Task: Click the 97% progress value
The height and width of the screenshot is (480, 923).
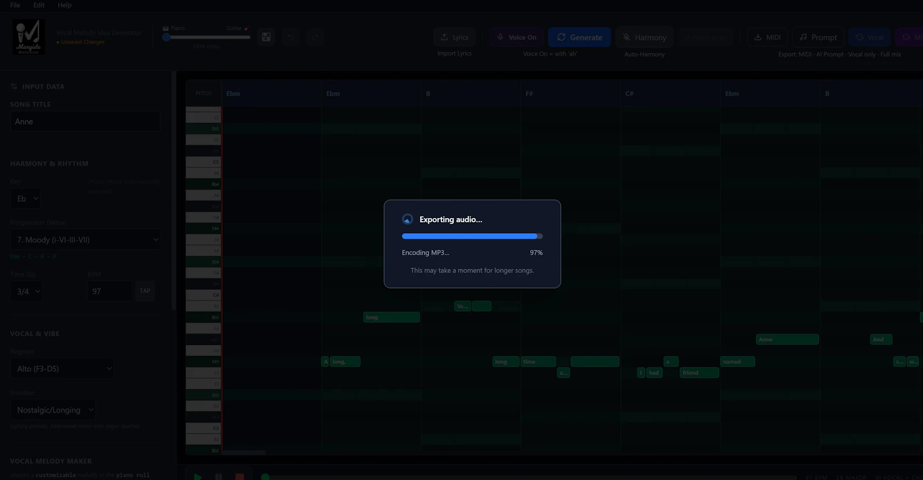Action: pyautogui.click(x=536, y=253)
